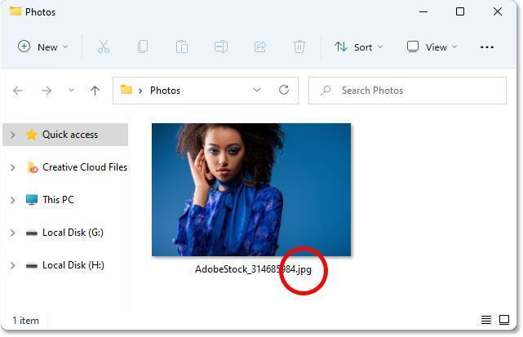Click the Paste clipboard icon
This screenshot has width=523, height=337.
(182, 47)
